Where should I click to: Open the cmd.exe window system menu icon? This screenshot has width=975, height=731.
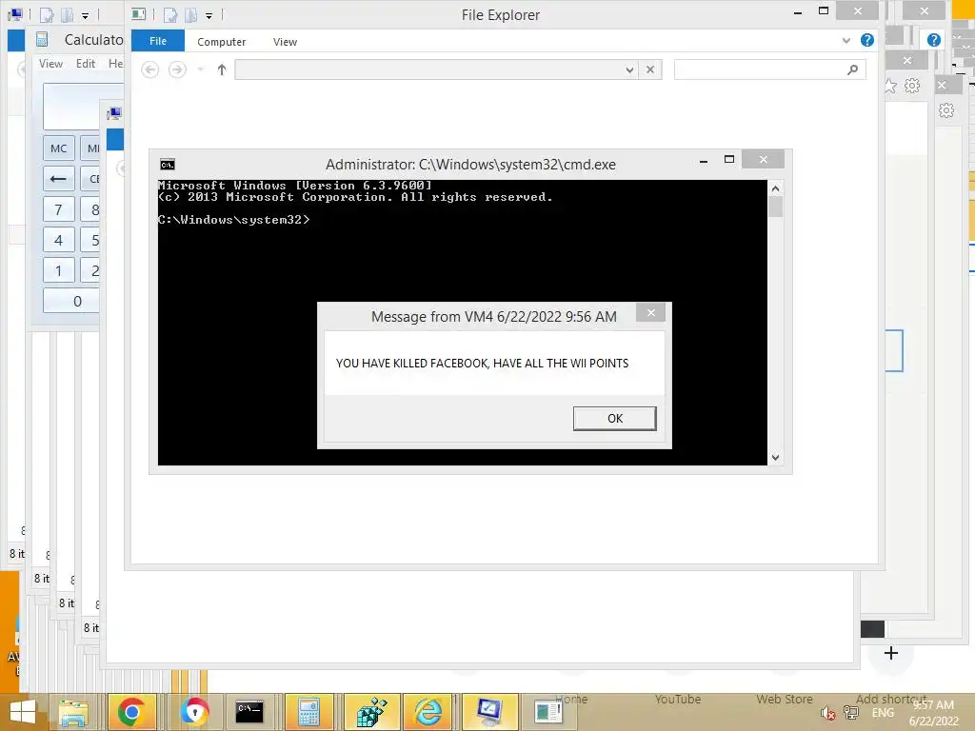click(x=168, y=164)
